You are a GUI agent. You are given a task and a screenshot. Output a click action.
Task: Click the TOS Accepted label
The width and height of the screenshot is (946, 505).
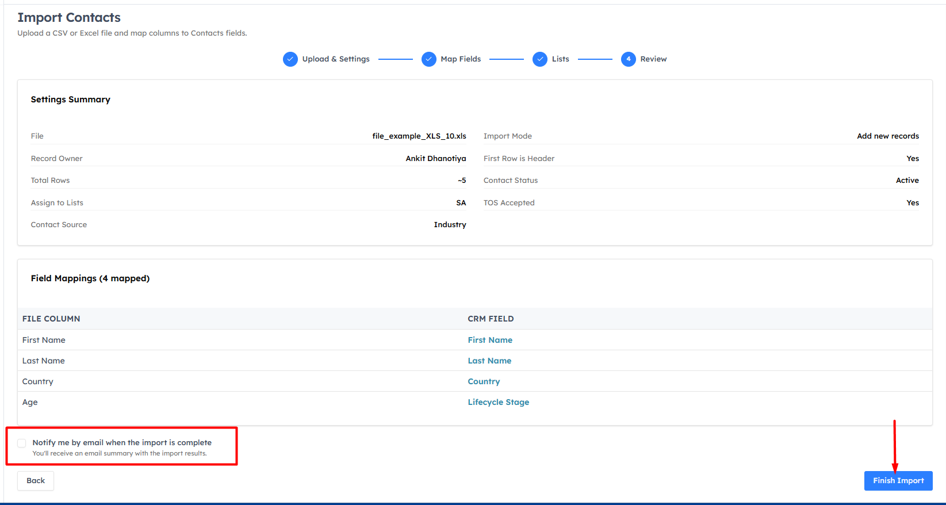[509, 203]
